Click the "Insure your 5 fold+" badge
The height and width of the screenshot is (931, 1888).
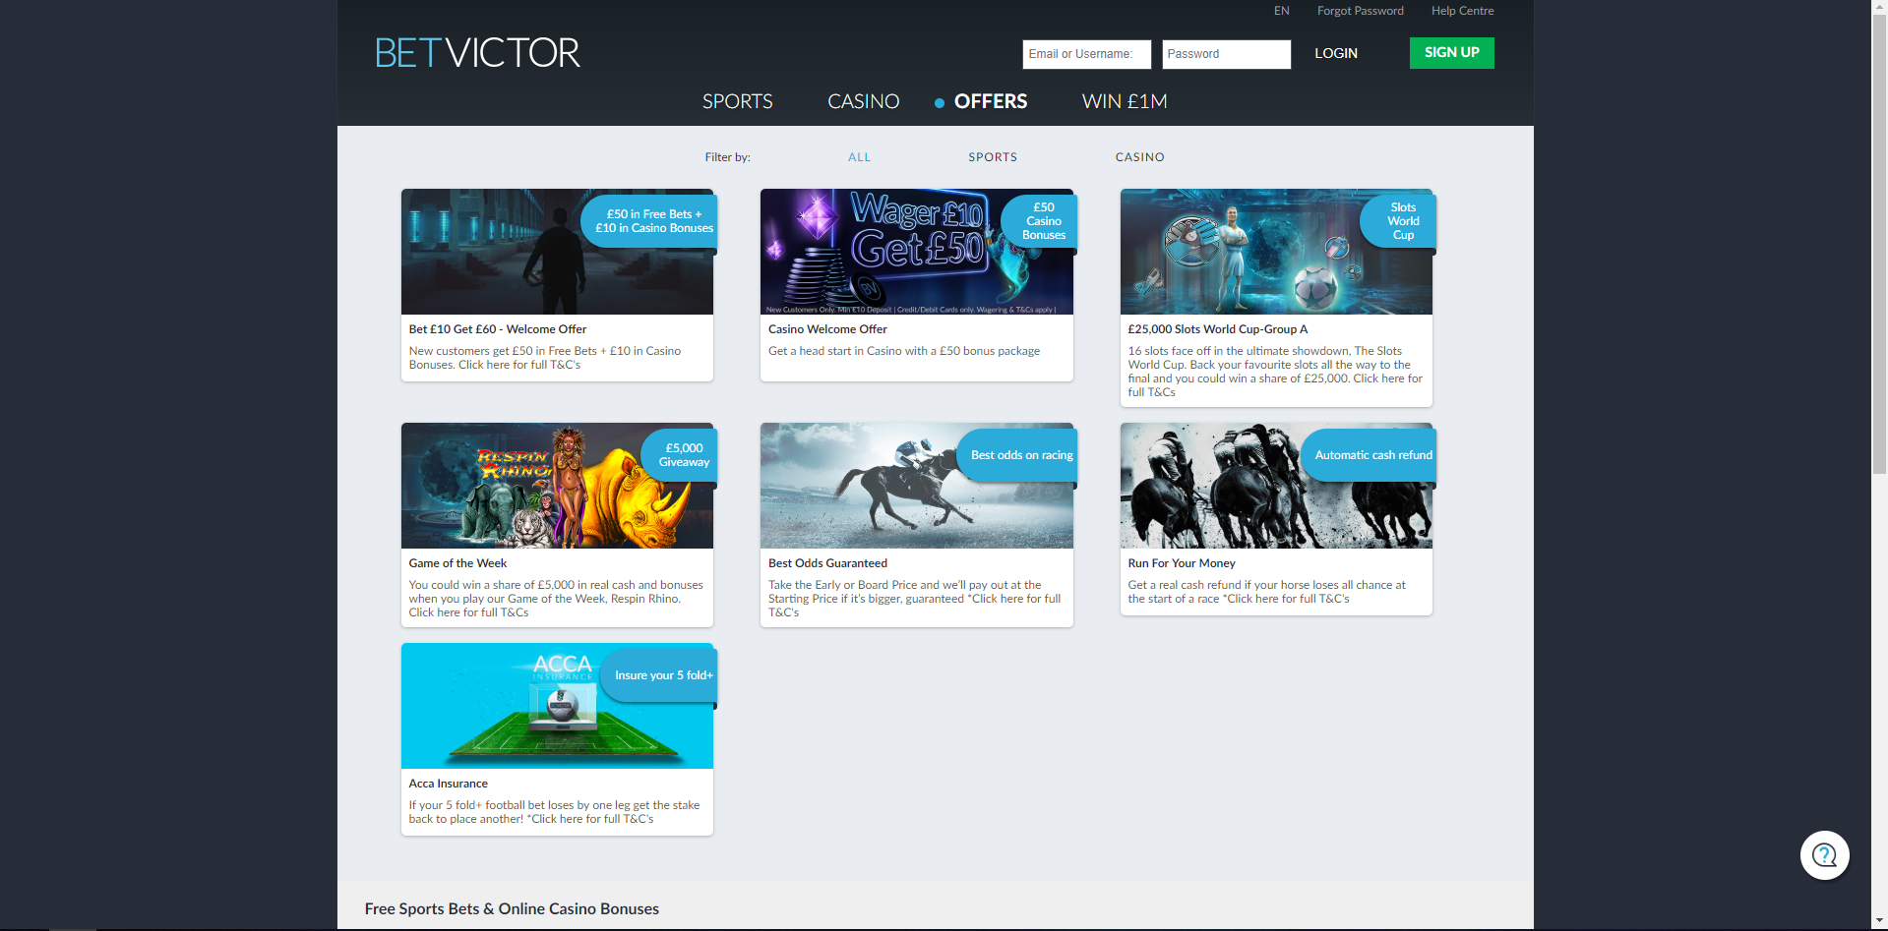(x=657, y=674)
